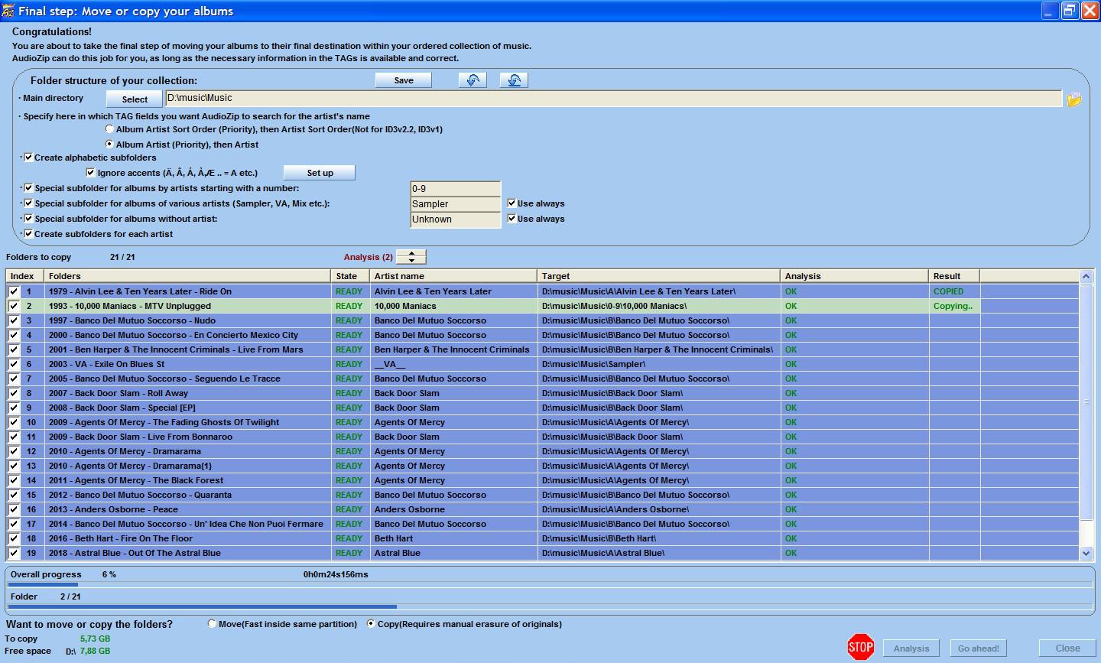Uncheck row 1 Alvin Lee checkbox
This screenshot has width=1101, height=663.
click(14, 291)
